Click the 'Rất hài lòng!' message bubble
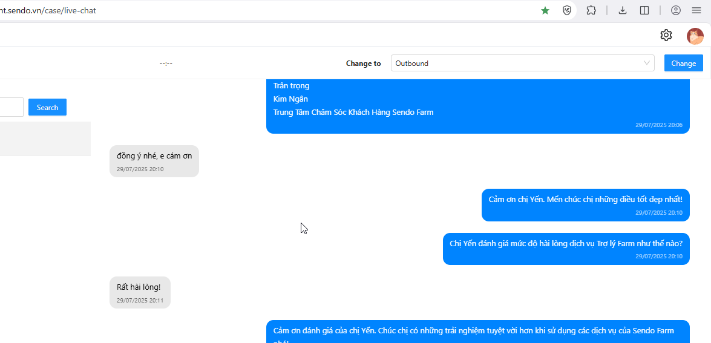Viewport: 711px width, 343px height. (x=140, y=292)
